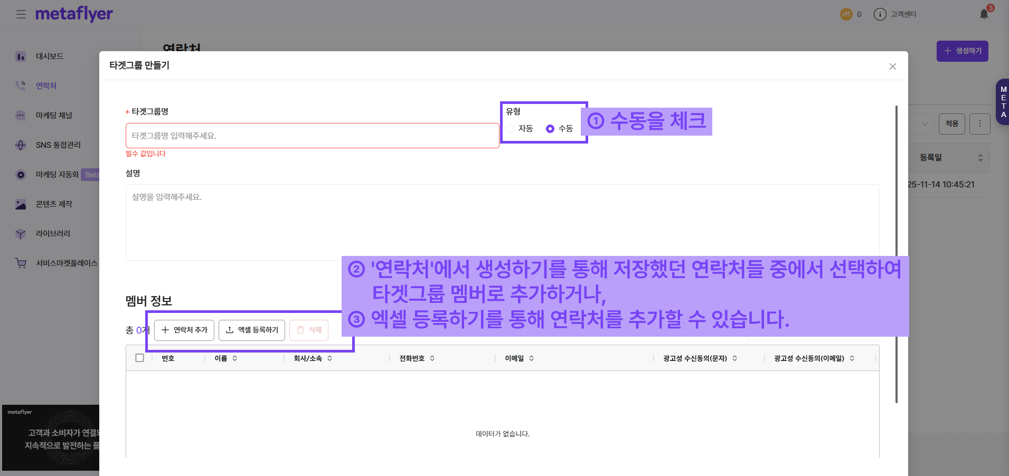Click the 엑셀 등록하기 button
The image size is (1009, 476).
click(x=252, y=330)
